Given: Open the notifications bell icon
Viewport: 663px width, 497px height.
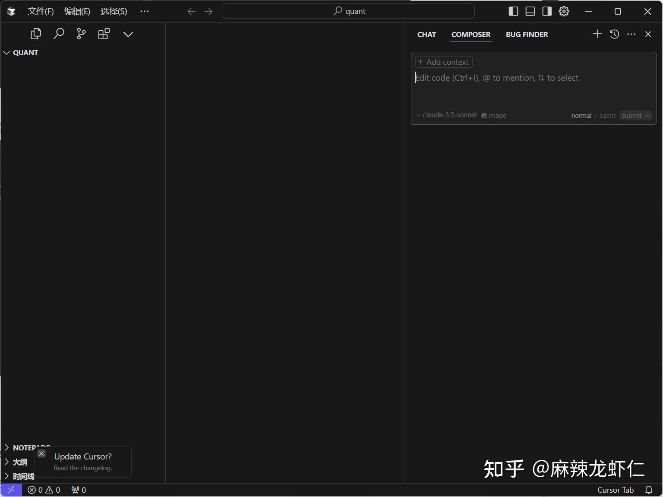Looking at the screenshot, I should pyautogui.click(x=649, y=490).
